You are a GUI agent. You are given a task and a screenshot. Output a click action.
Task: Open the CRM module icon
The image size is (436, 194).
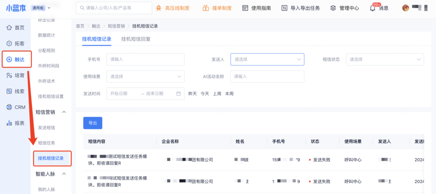tap(9, 107)
